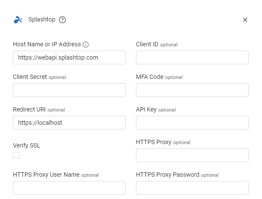Viewport: 262px width, 199px height.
Task: Close the Splashtop configuration dialog
Action: click(x=245, y=20)
